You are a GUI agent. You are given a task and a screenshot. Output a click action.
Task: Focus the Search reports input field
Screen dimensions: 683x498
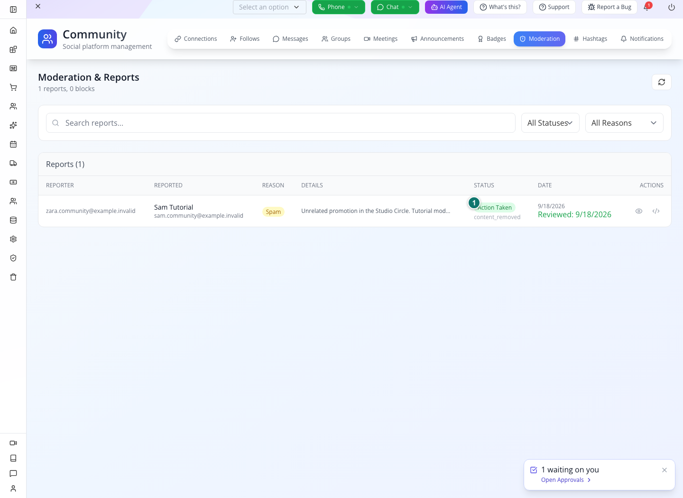(x=281, y=123)
